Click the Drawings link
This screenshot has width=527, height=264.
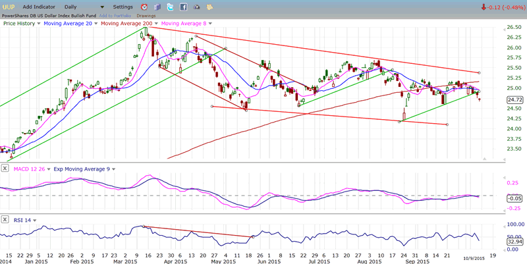146,15
